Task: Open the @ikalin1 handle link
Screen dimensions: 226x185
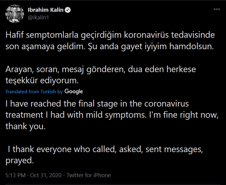Action: coord(38,18)
